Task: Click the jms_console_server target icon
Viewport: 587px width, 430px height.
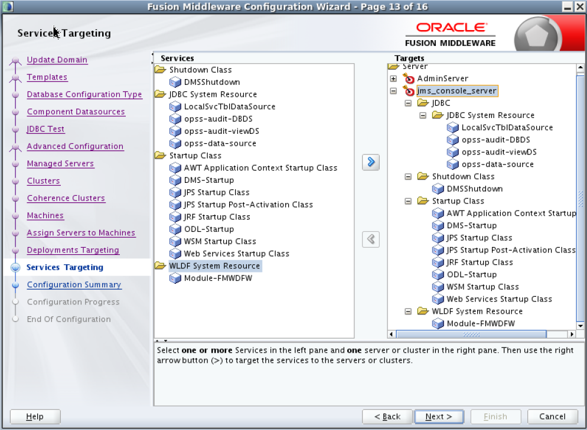Action: 409,90
